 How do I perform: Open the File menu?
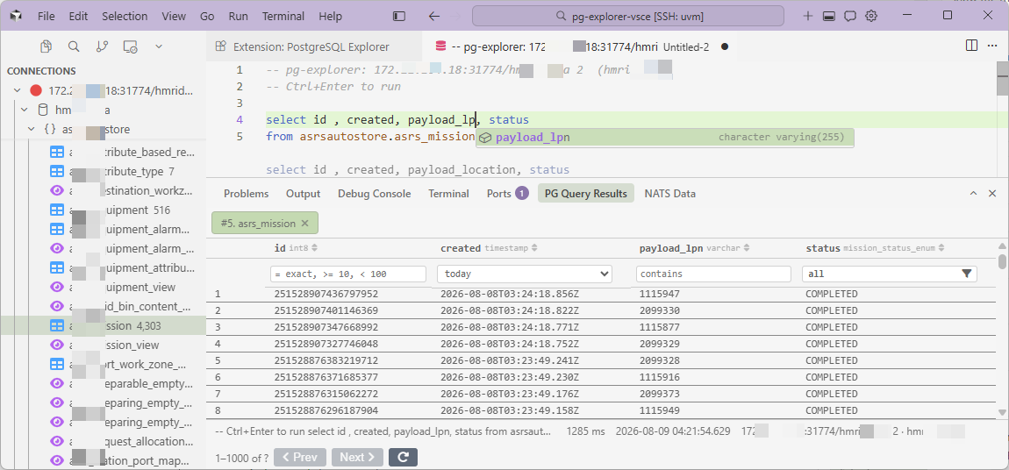[x=47, y=16]
